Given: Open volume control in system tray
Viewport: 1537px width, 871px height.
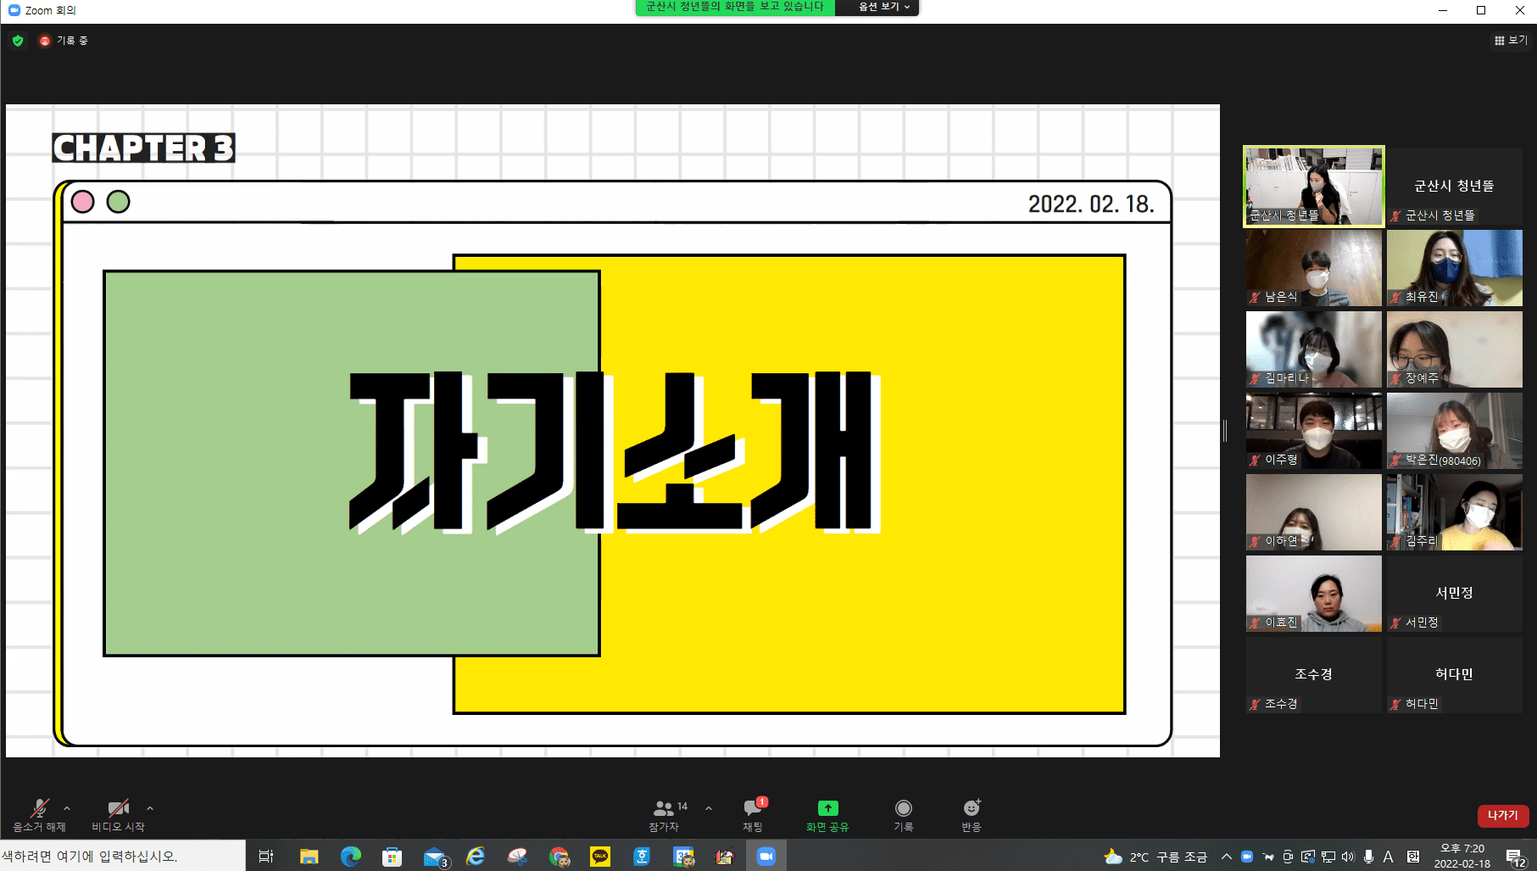Looking at the screenshot, I should [1348, 857].
